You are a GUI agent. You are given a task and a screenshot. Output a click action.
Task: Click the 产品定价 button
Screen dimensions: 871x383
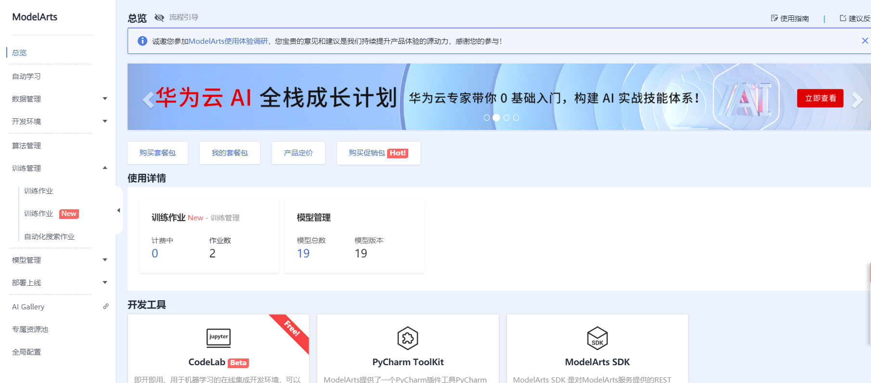[x=299, y=153]
